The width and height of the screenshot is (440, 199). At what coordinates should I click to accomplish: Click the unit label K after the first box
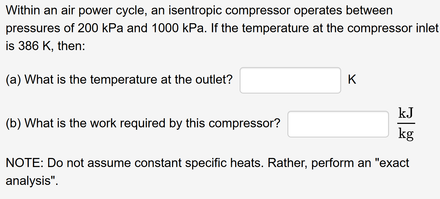coord(352,79)
